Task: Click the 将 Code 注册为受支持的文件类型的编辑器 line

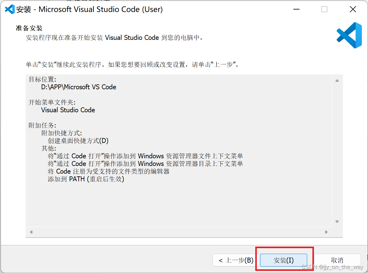Action: pyautogui.click(x=108, y=171)
